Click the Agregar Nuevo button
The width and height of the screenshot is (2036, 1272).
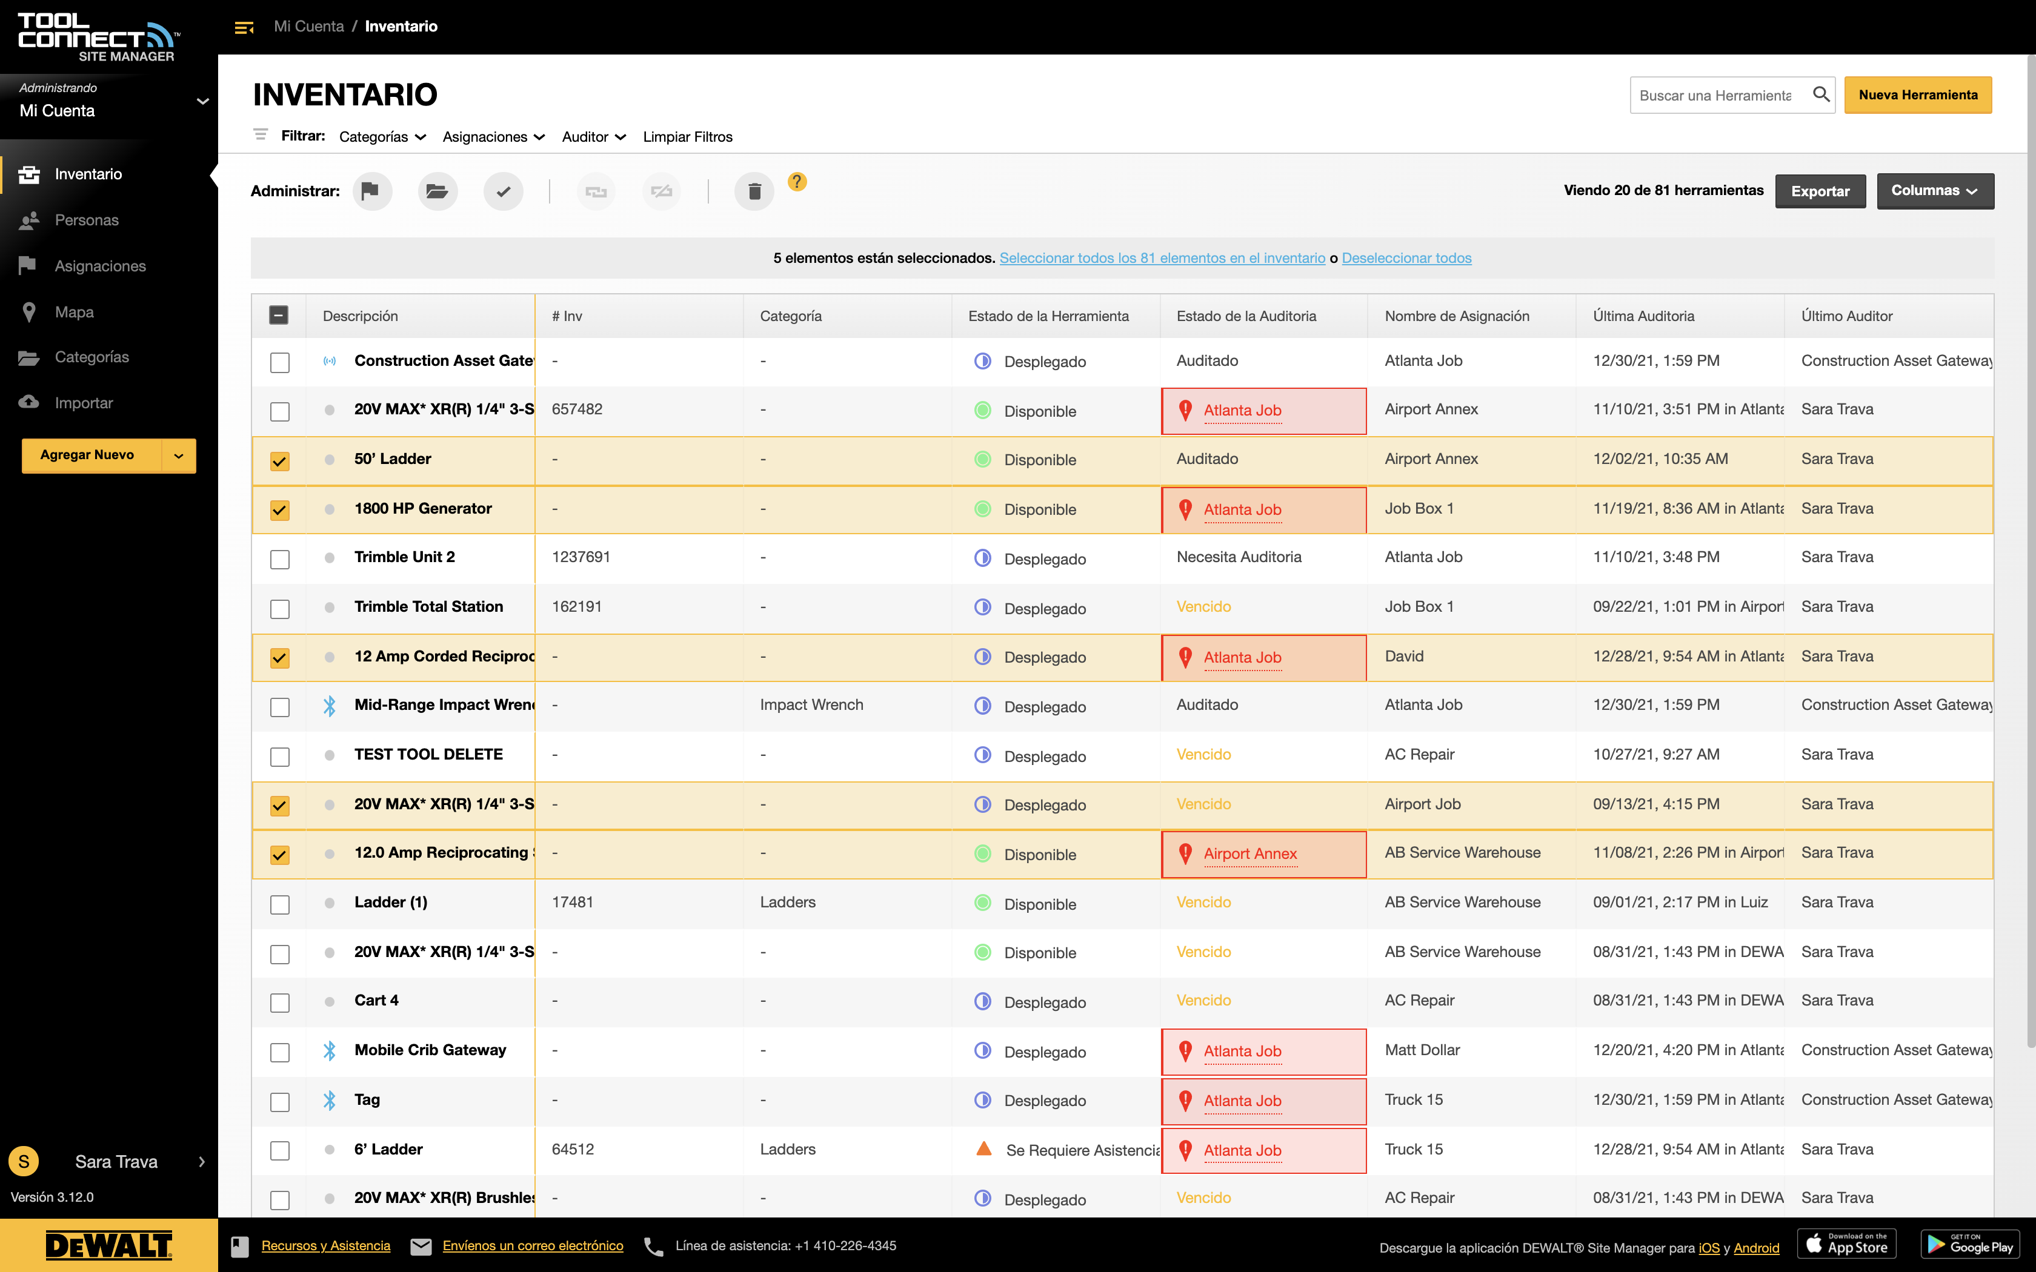pos(91,455)
